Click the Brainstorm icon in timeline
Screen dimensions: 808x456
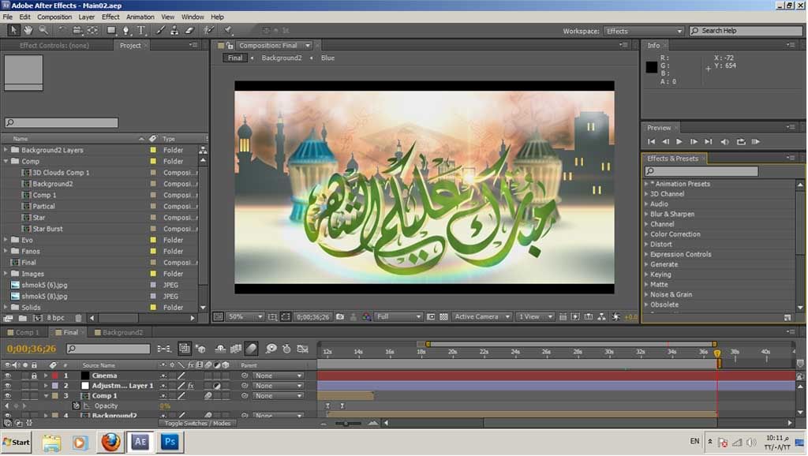click(x=271, y=349)
